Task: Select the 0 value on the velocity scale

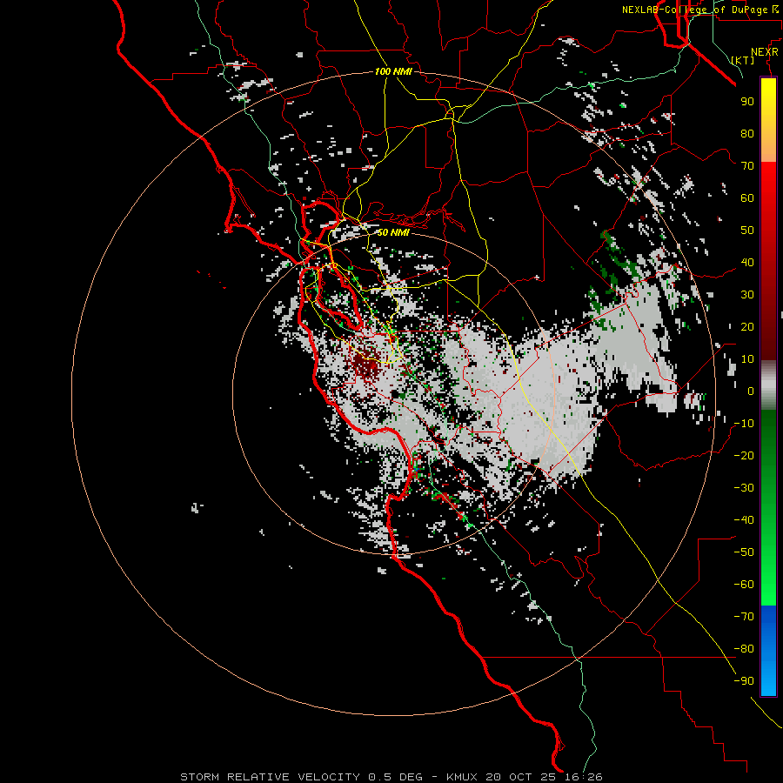Action: [x=751, y=391]
